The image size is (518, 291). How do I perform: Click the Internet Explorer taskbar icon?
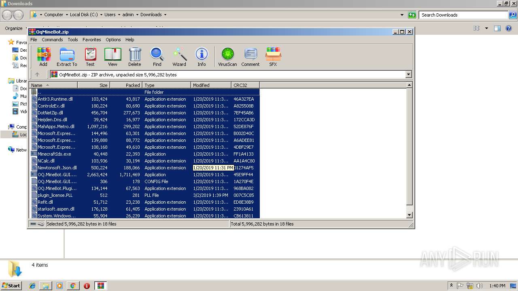[32, 286]
